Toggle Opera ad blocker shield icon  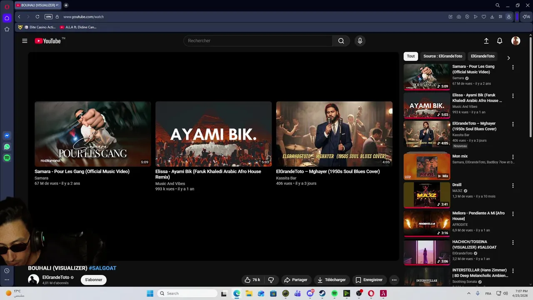[467, 17]
